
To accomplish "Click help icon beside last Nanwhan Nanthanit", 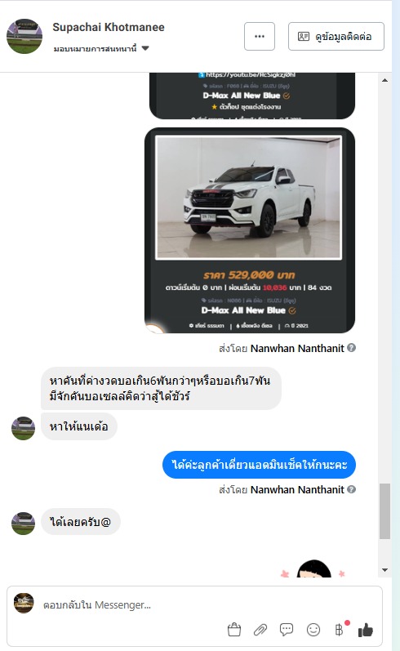I will (352, 489).
